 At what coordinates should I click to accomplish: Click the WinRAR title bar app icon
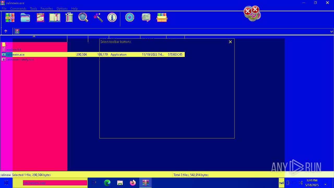click(x=3, y=3)
